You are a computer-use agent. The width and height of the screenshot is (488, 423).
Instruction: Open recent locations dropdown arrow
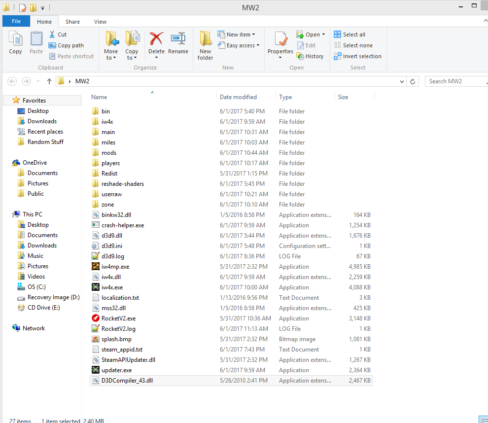(x=38, y=81)
